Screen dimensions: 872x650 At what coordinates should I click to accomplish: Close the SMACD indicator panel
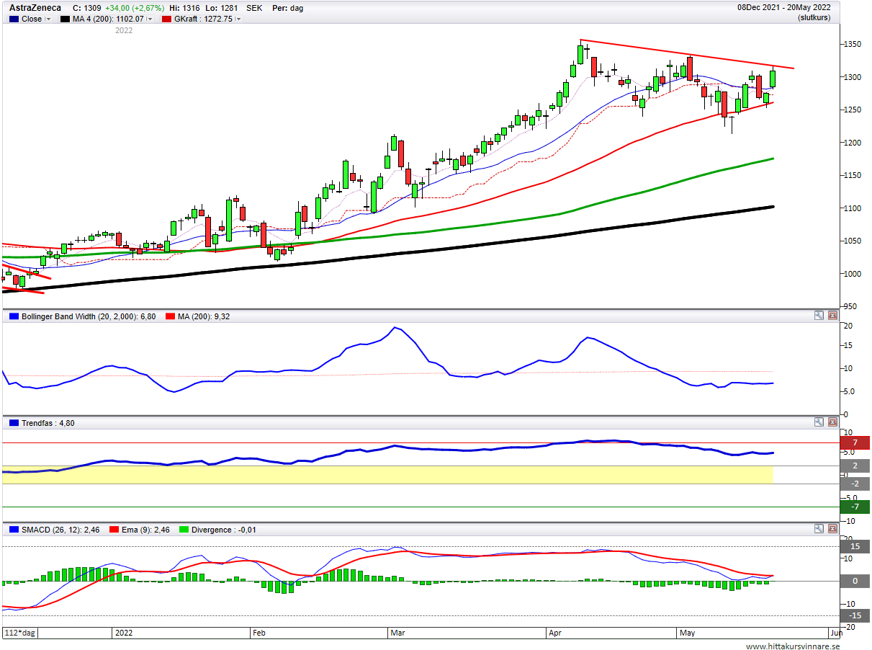click(833, 529)
